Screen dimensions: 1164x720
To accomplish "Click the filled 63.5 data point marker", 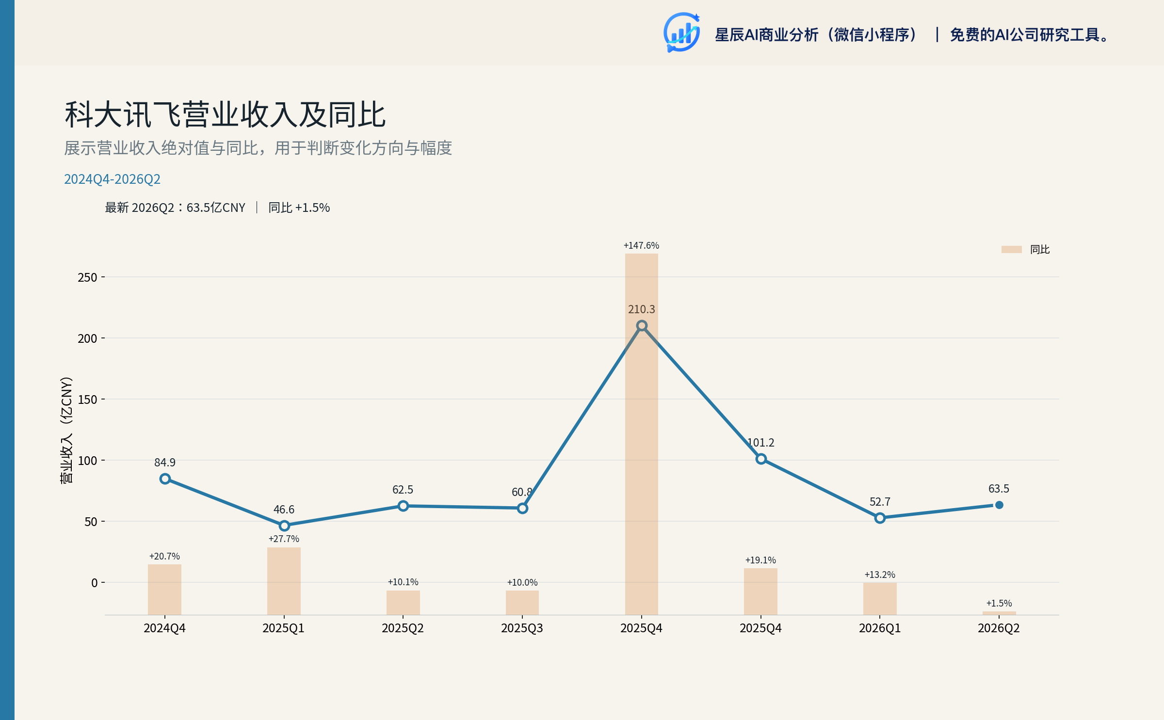I will (x=999, y=505).
